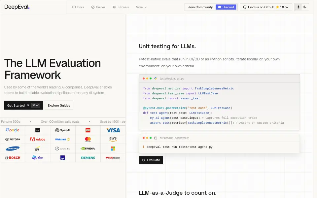Click the Google logo
The height and width of the screenshot is (198, 317).
(x=13, y=130)
